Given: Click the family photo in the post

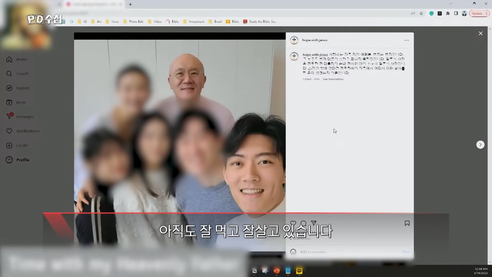Looking at the screenshot, I should [180, 142].
